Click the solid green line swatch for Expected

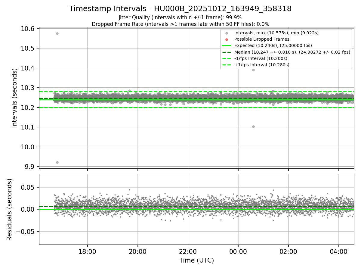point(227,45)
